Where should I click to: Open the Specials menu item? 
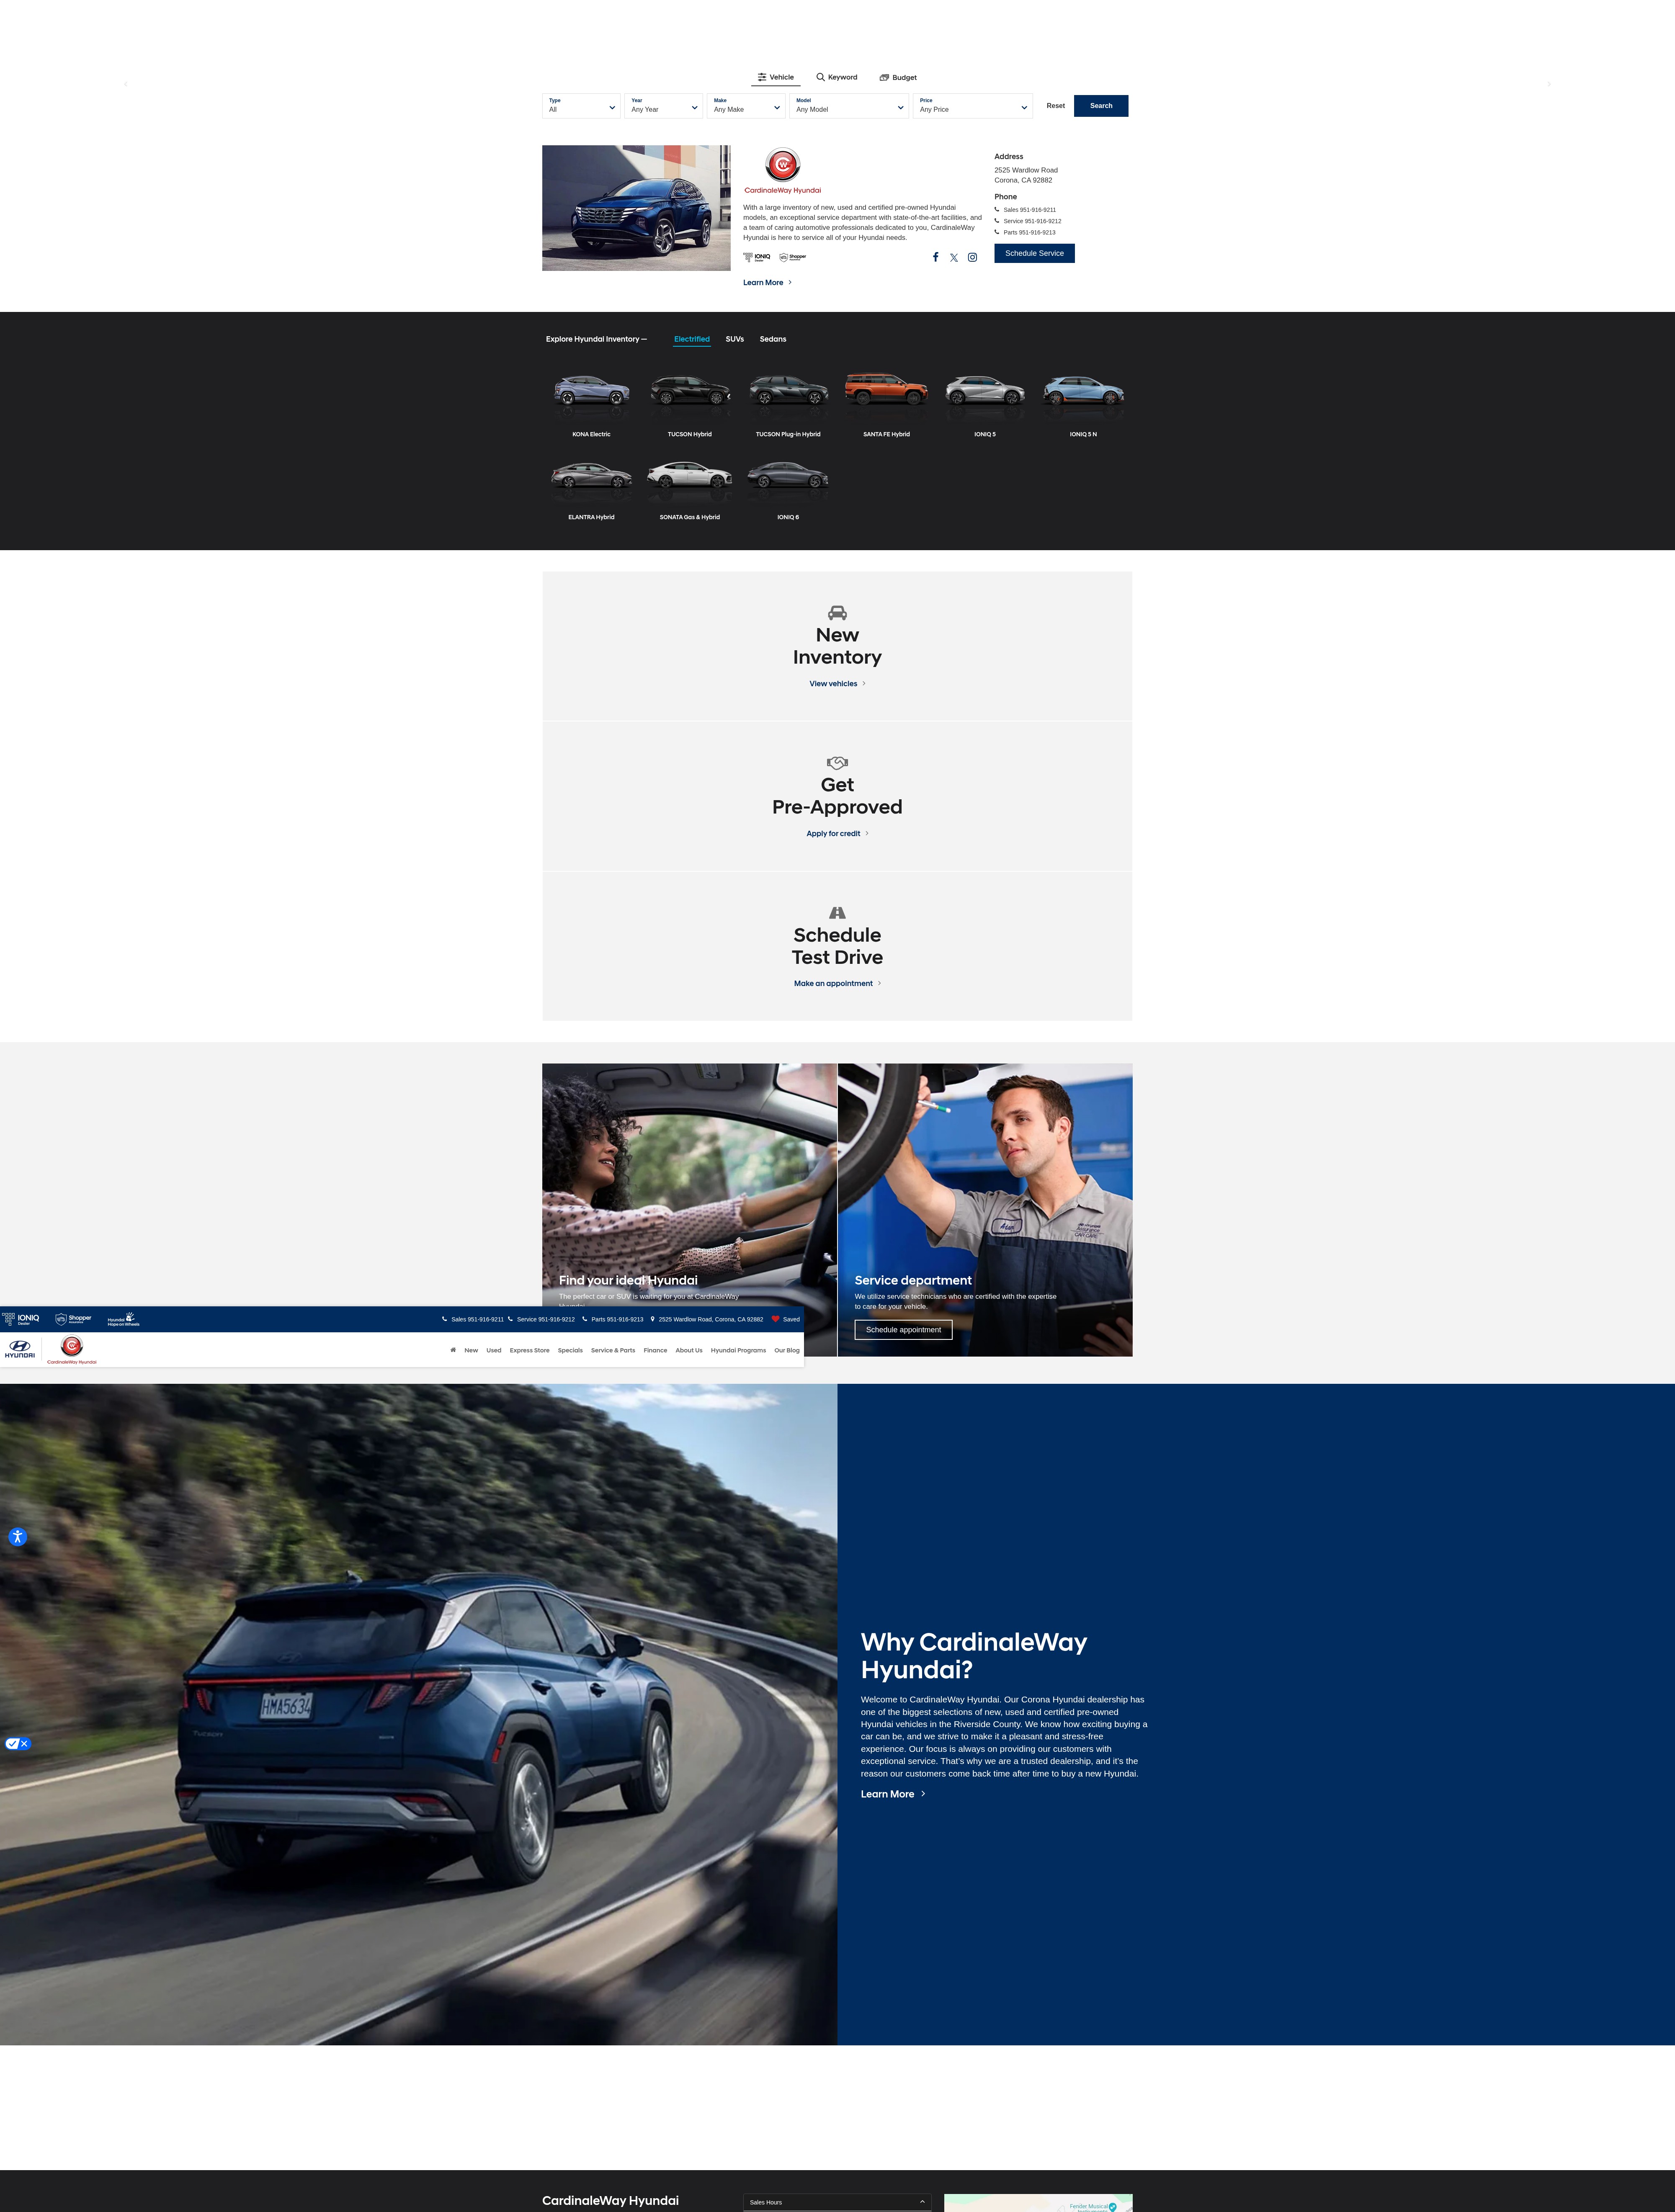570,1350
